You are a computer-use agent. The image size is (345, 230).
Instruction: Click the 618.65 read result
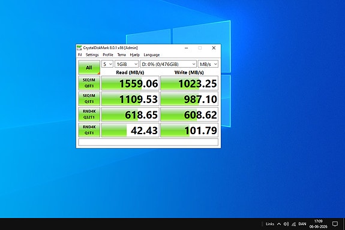tap(130, 114)
